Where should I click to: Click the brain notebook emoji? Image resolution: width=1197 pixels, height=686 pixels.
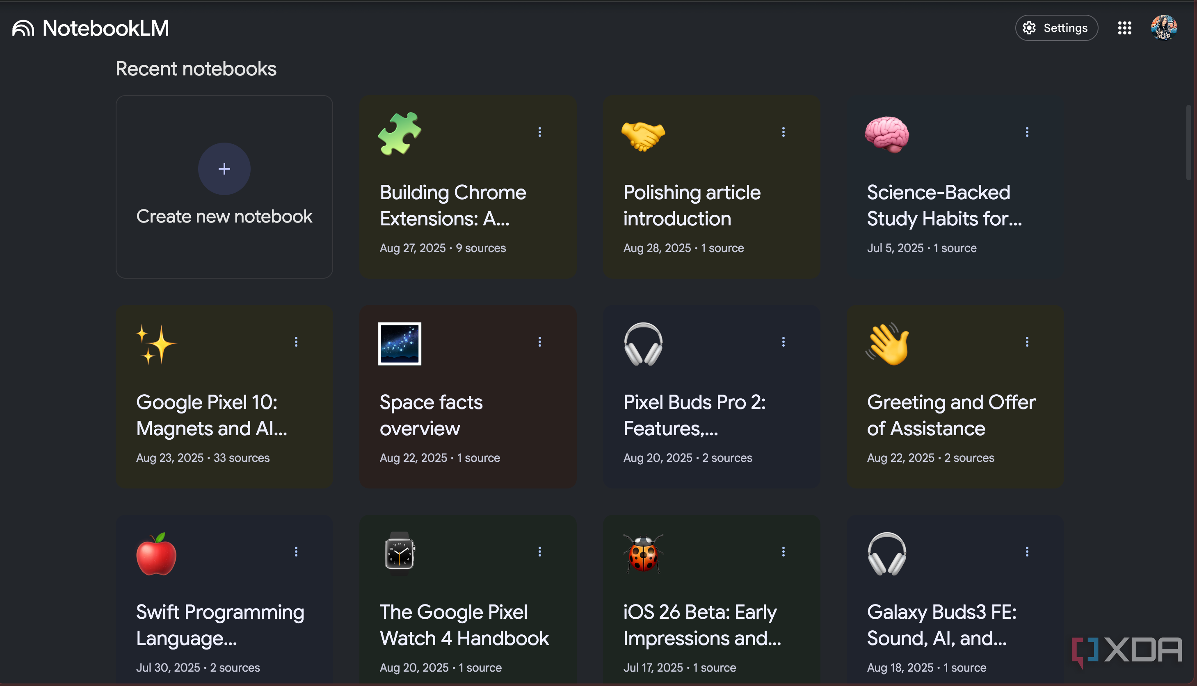(x=886, y=135)
